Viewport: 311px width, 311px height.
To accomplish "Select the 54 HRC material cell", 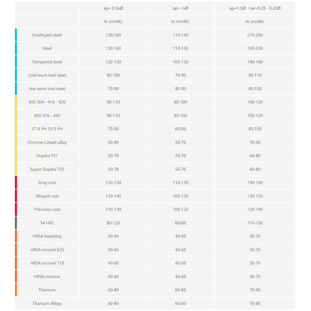I will pyautogui.click(x=47, y=223).
